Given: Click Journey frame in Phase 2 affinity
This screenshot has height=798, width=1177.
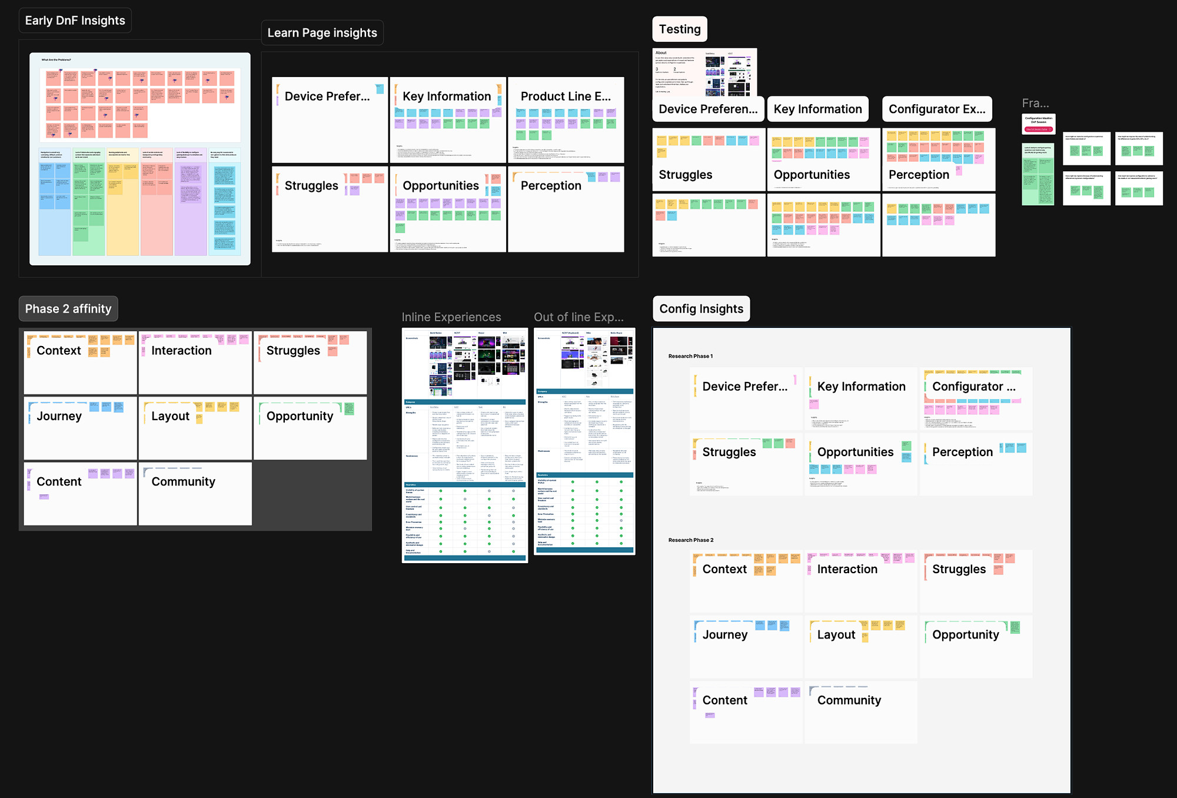Looking at the screenshot, I should [x=81, y=428].
